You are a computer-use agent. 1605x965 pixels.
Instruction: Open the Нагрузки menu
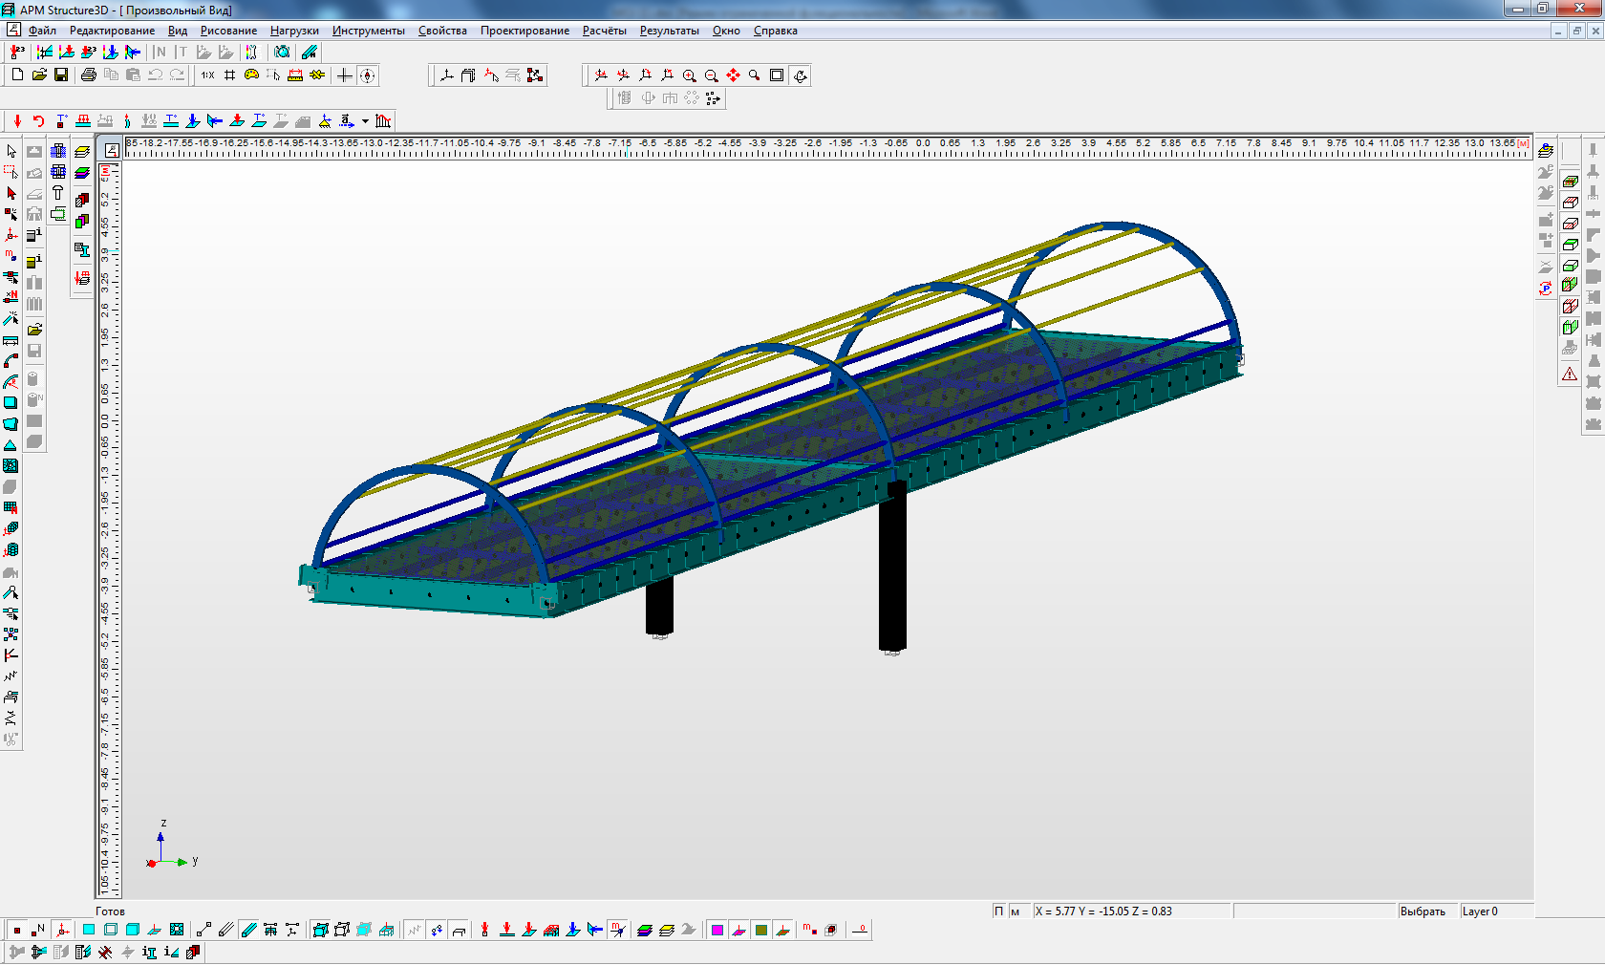point(294,31)
